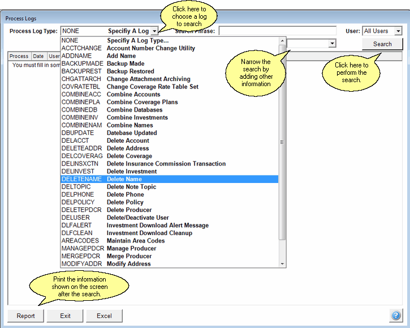The width and height of the screenshot is (410, 328).
Task: Select DELETEPDCR Delete Producer
Action: tap(170, 210)
